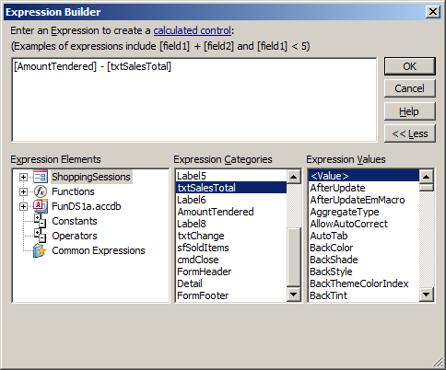Select ShoppingSessions in Expression Elements
The height and width of the screenshot is (370, 446).
tap(91, 177)
